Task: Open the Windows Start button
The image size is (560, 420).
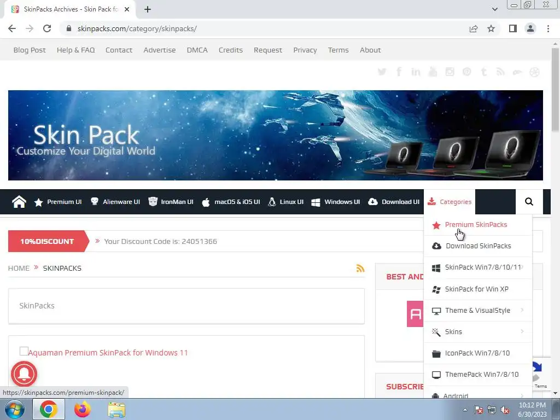Action: 15,409
